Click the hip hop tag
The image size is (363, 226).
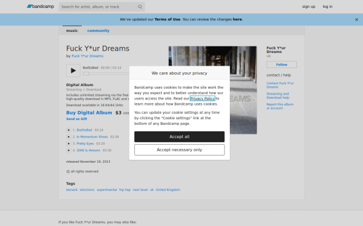125,190
